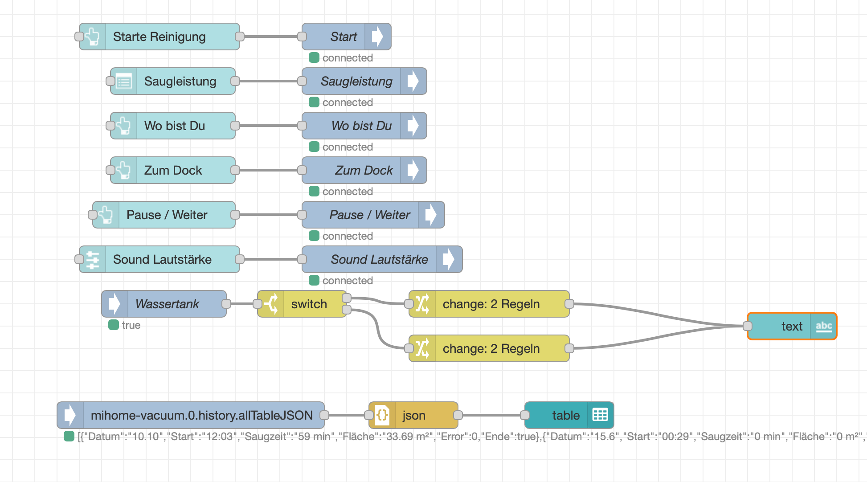
Task: Click the slider icon on Sound Lautstärke node
Action: pyautogui.click(x=93, y=259)
